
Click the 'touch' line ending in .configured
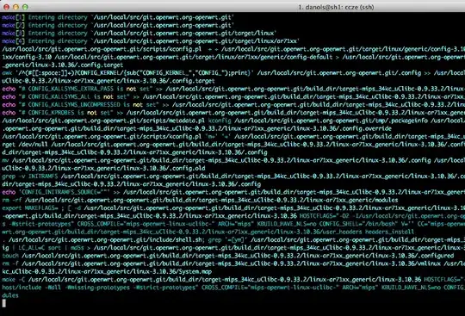pos(227,256)
